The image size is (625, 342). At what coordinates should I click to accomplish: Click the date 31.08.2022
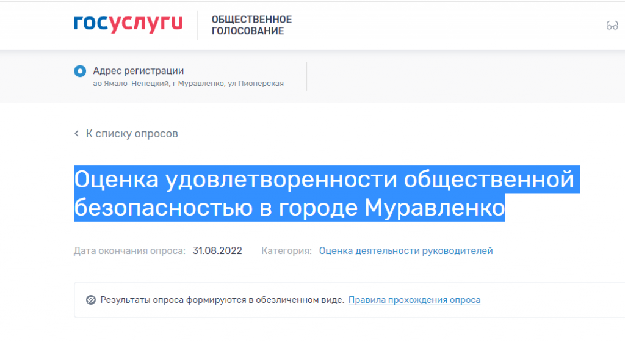[217, 251]
